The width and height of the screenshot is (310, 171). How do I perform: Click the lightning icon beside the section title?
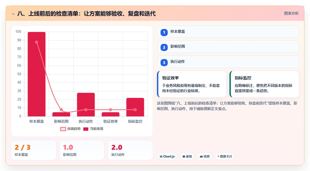[13, 14]
